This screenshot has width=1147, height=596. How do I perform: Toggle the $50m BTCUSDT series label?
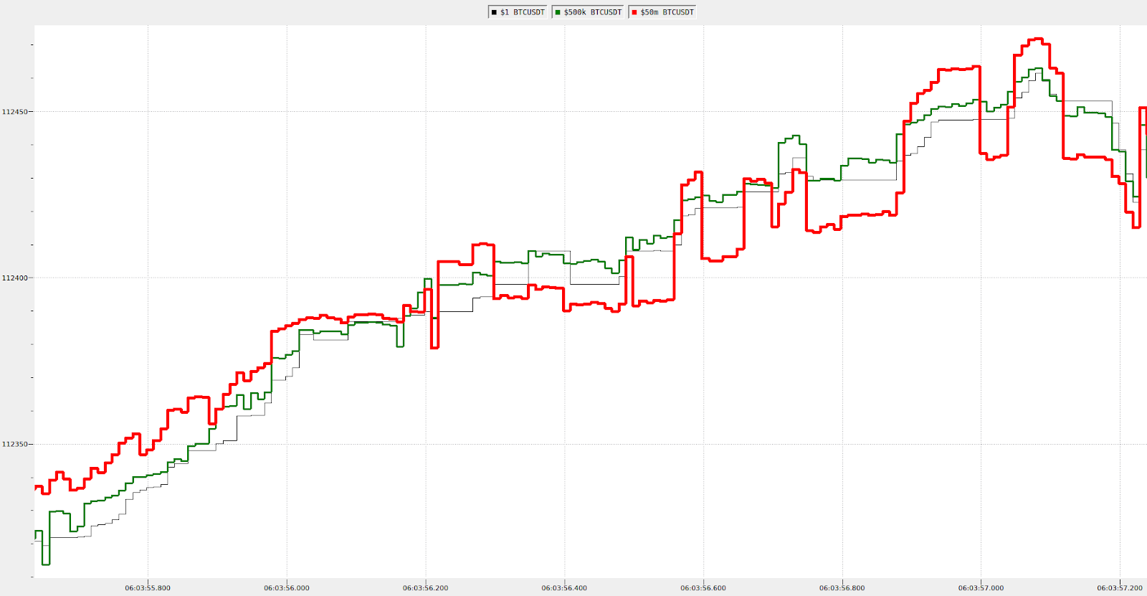tap(667, 12)
